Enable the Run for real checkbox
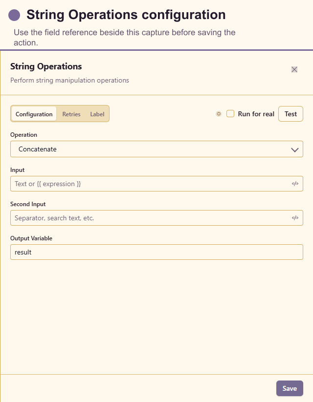Screen dimensions: 313x402 pos(230,114)
